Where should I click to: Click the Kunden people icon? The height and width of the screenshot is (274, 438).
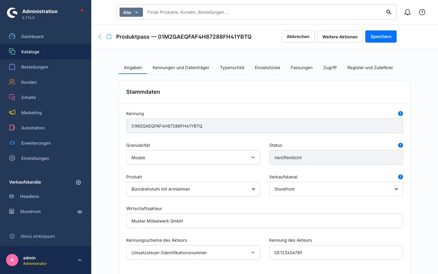point(12,82)
